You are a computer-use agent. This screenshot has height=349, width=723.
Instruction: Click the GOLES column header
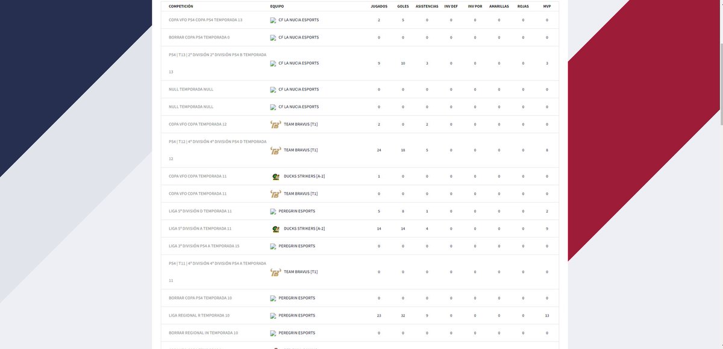point(403,6)
